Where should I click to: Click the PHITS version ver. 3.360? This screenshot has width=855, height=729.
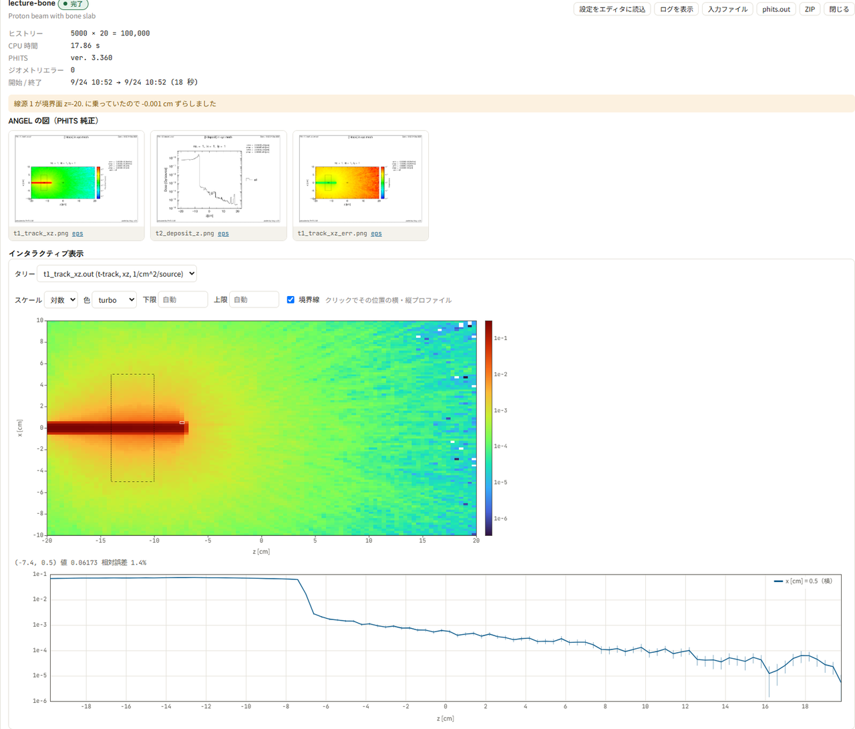click(92, 58)
